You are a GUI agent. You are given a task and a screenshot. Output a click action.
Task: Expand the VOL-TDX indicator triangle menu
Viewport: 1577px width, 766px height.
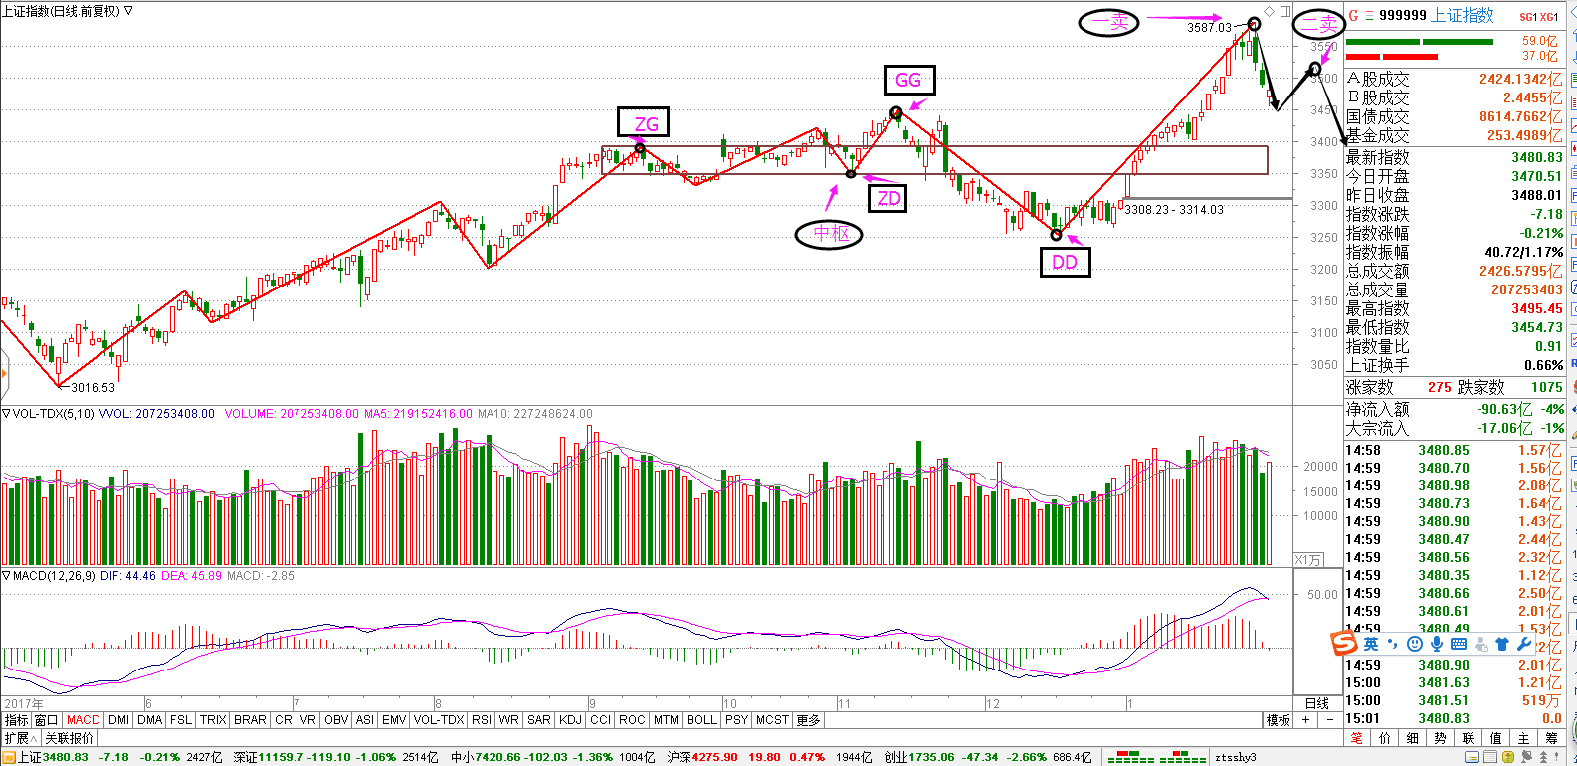click(x=6, y=413)
